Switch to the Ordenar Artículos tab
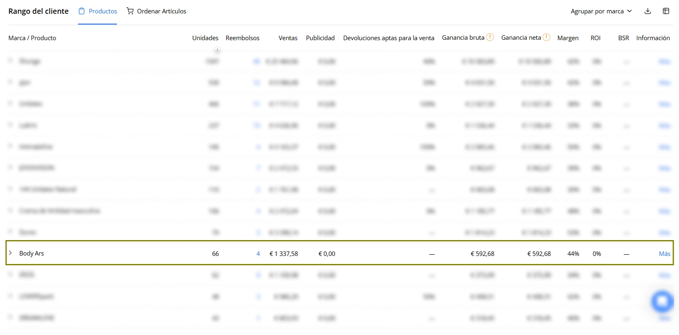Screen dimensions: 679x335 tap(156, 11)
